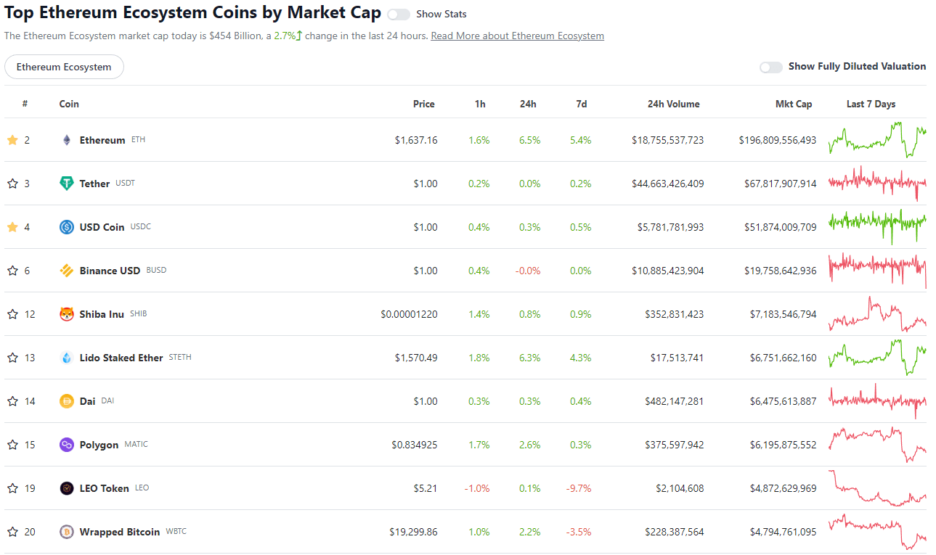This screenshot has height=555, width=936.
Task: Click the USD Coin logo icon
Action: [x=67, y=227]
